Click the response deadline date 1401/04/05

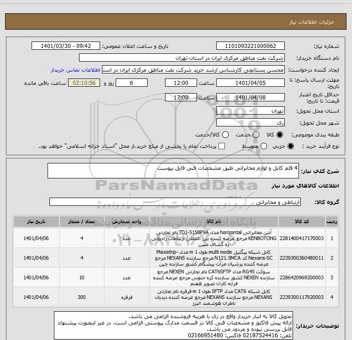click(251, 83)
